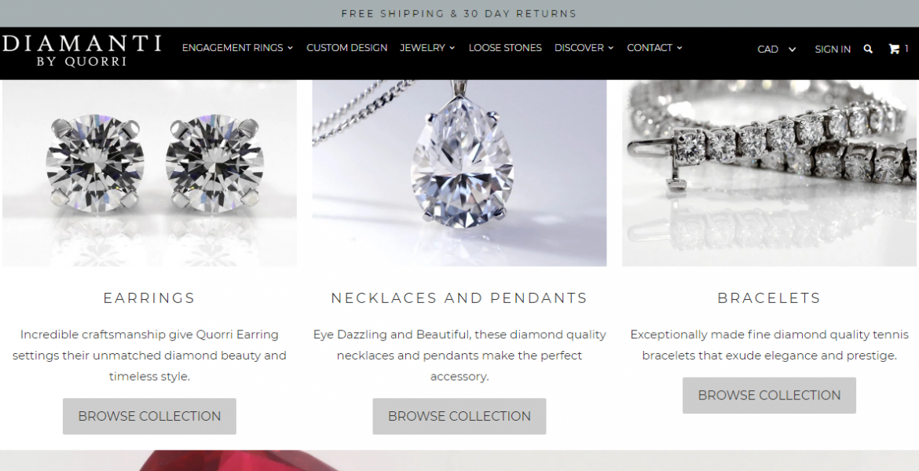Open the tennis bracelet image

[770, 173]
